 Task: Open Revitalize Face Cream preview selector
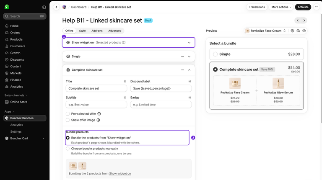[265, 31]
